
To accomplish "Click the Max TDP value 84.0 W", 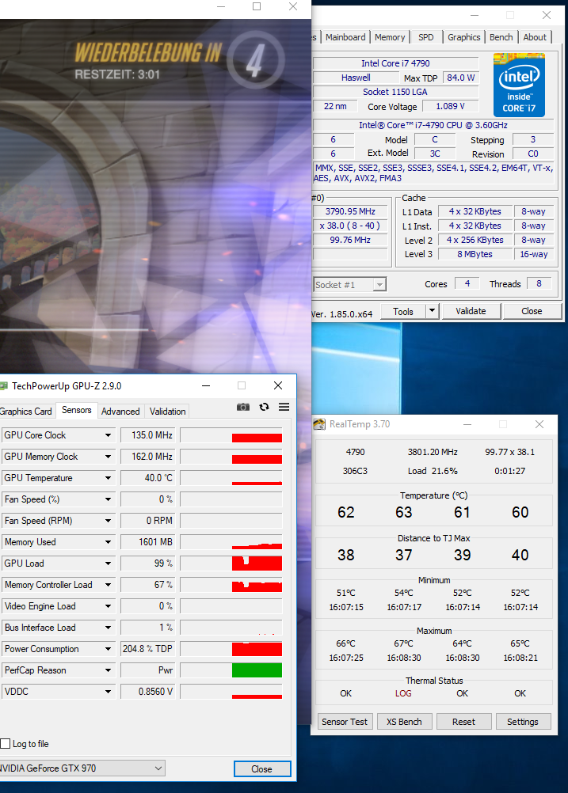I will pos(461,78).
